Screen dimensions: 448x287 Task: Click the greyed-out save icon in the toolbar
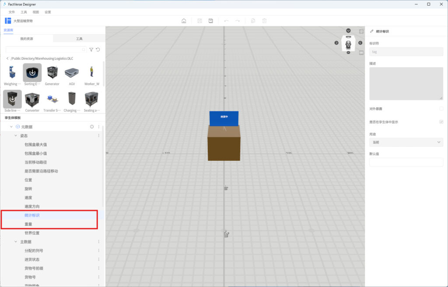199,21
